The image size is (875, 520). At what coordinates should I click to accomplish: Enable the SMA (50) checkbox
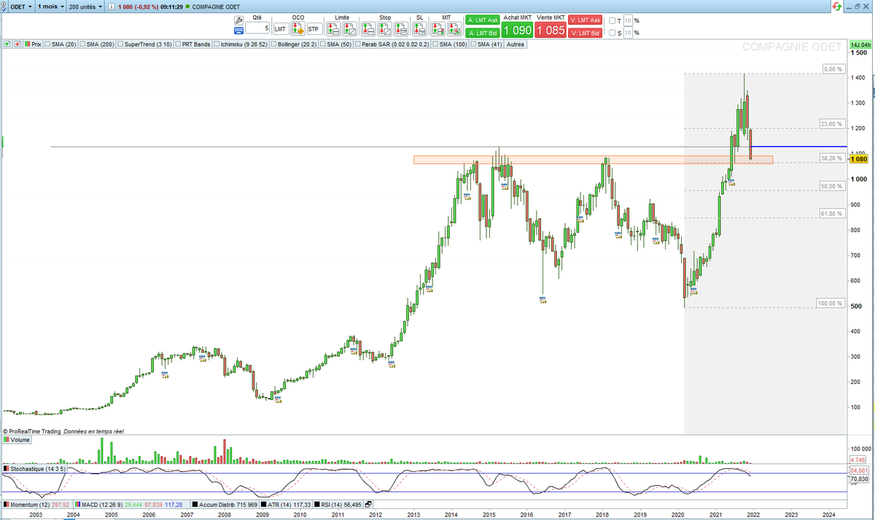(323, 44)
